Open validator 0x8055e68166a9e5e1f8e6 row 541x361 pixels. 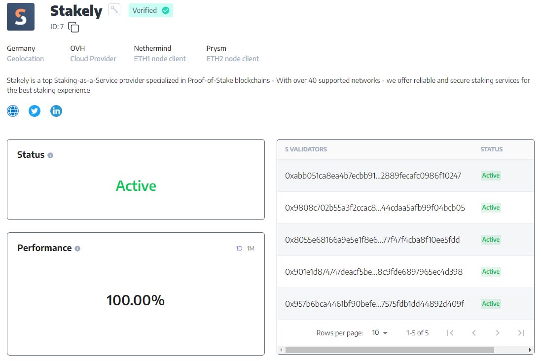(x=405, y=240)
